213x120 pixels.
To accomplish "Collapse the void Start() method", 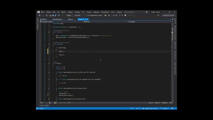I will (x=49, y=32).
